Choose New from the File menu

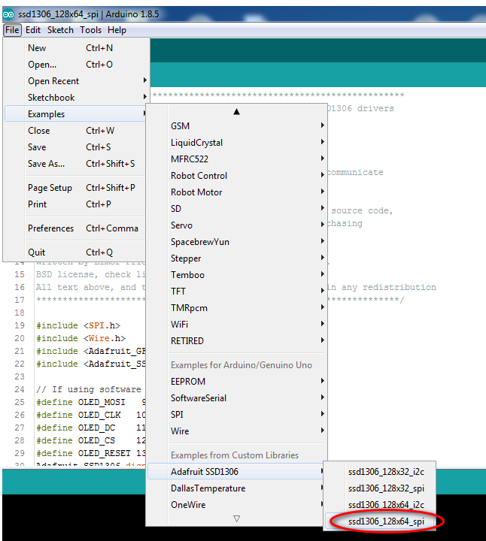coord(76,48)
